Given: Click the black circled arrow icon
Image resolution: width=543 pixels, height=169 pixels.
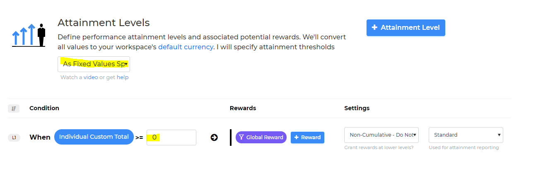Looking at the screenshot, I should [x=214, y=138].
